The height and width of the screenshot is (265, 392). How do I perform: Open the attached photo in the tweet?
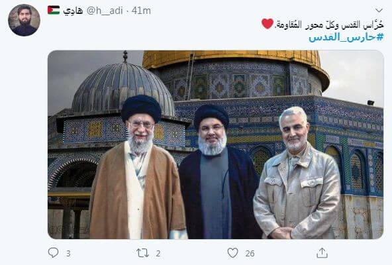click(x=215, y=144)
